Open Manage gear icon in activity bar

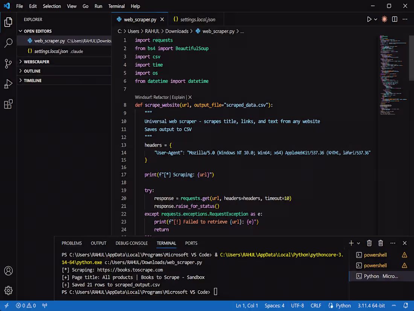click(x=8, y=290)
